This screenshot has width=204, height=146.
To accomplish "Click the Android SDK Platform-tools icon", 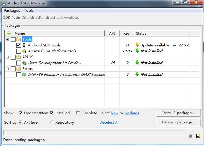I will click(x=24, y=51).
